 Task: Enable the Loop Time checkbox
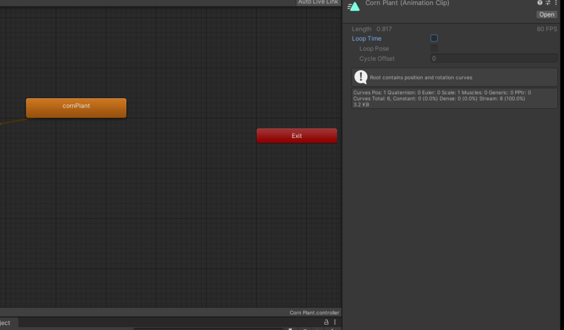tap(434, 39)
